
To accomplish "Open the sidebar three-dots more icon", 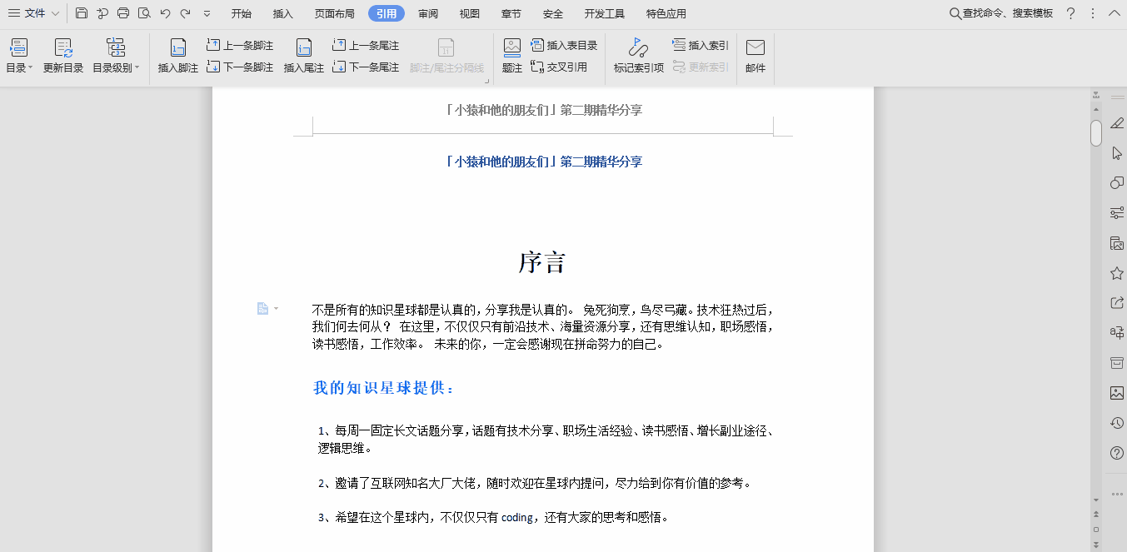I will 1117,494.
